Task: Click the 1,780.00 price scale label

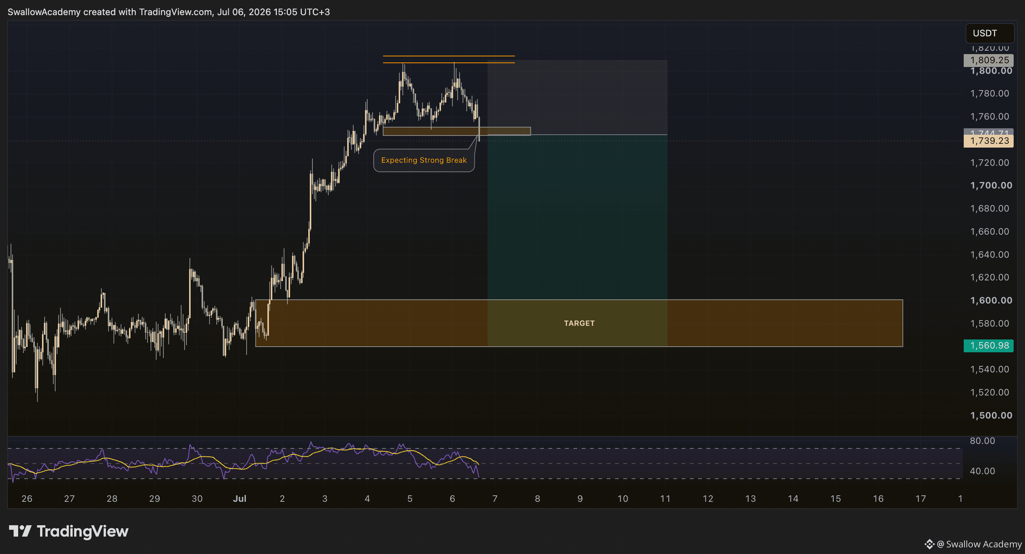Action: (x=989, y=93)
